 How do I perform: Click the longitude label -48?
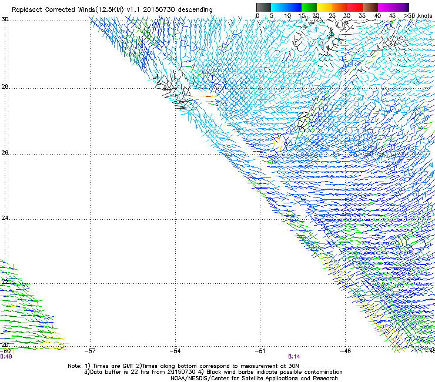click(346, 351)
